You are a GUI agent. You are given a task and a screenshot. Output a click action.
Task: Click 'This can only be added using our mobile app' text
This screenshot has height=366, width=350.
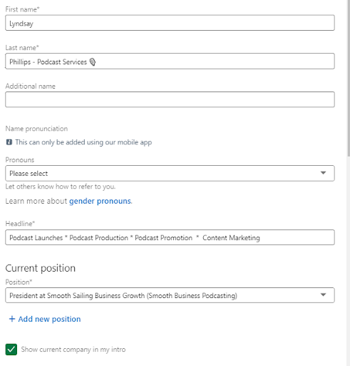(x=83, y=142)
